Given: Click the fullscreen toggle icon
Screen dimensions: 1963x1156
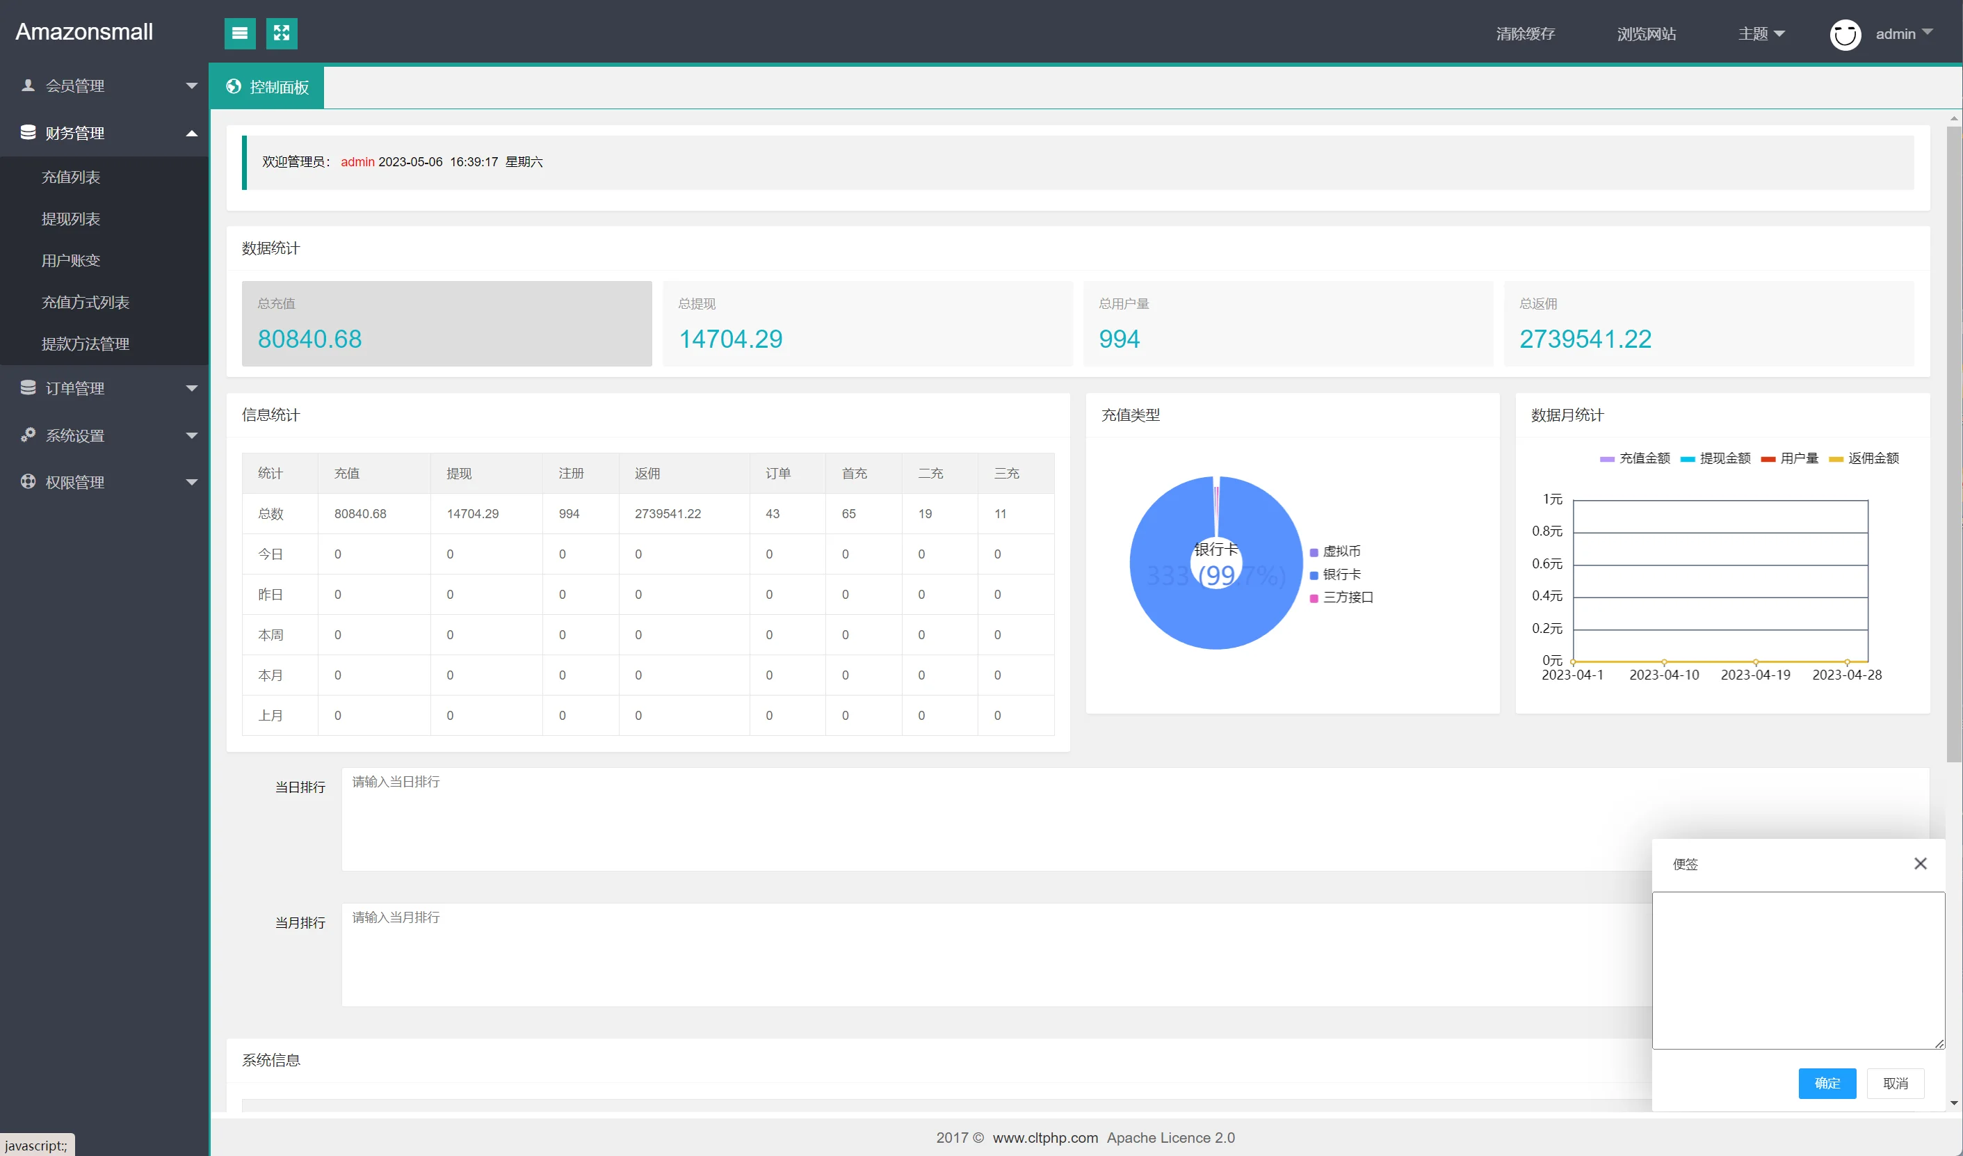Looking at the screenshot, I should (x=281, y=33).
